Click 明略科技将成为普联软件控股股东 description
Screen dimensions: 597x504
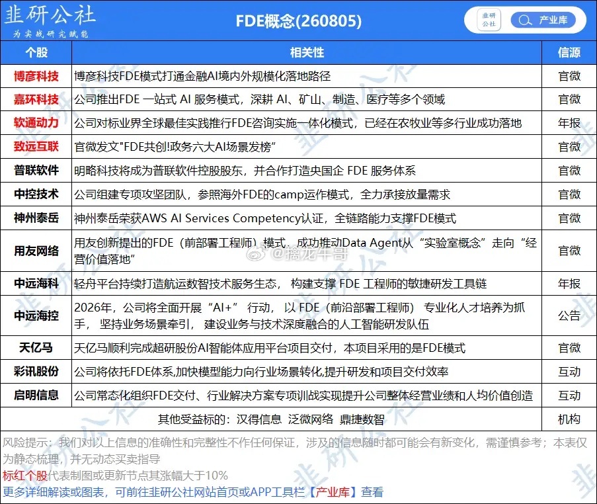pyautogui.click(x=245, y=171)
